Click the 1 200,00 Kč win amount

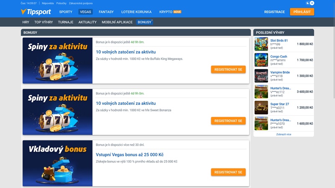(305, 108)
